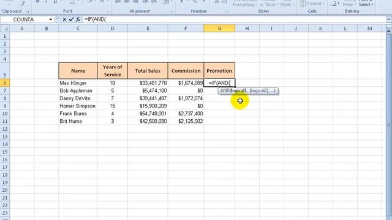Click the $1,972,074 commission cell

186,98
